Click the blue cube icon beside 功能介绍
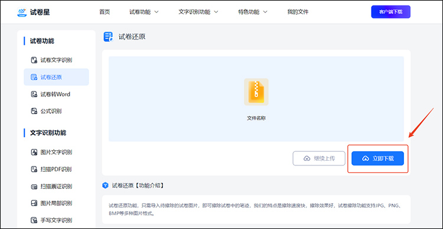 coord(105,185)
